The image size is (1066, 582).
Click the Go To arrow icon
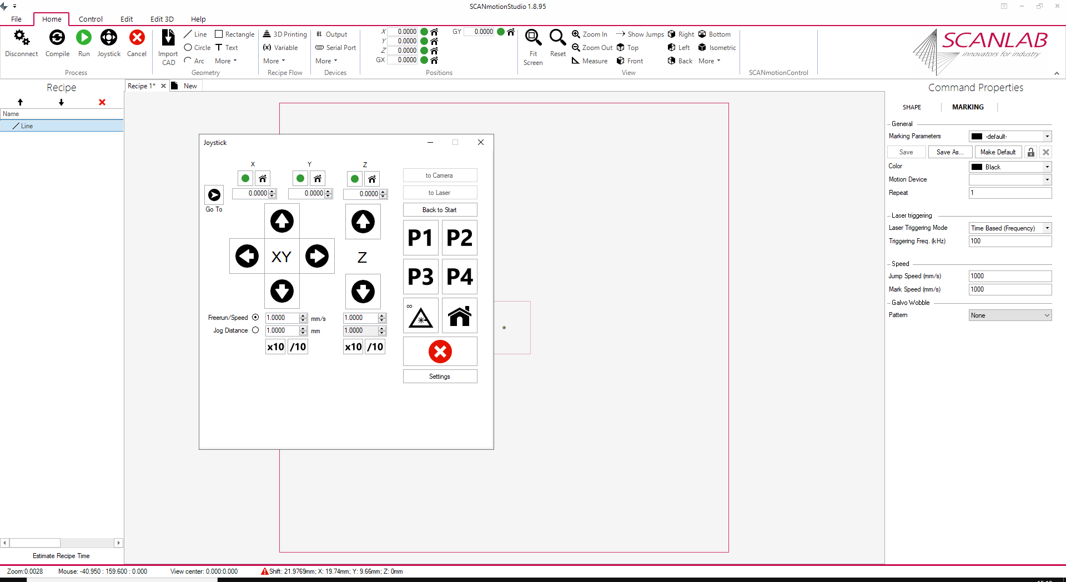pos(214,195)
